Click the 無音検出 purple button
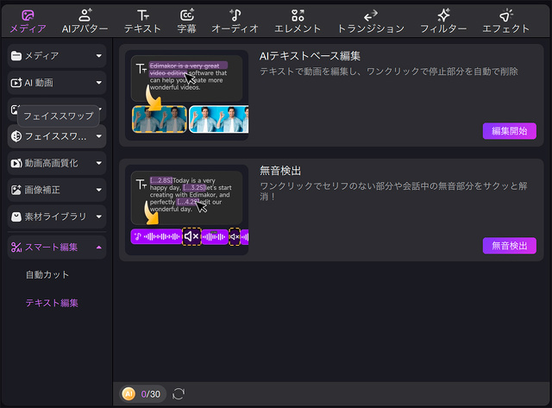 [x=510, y=245]
